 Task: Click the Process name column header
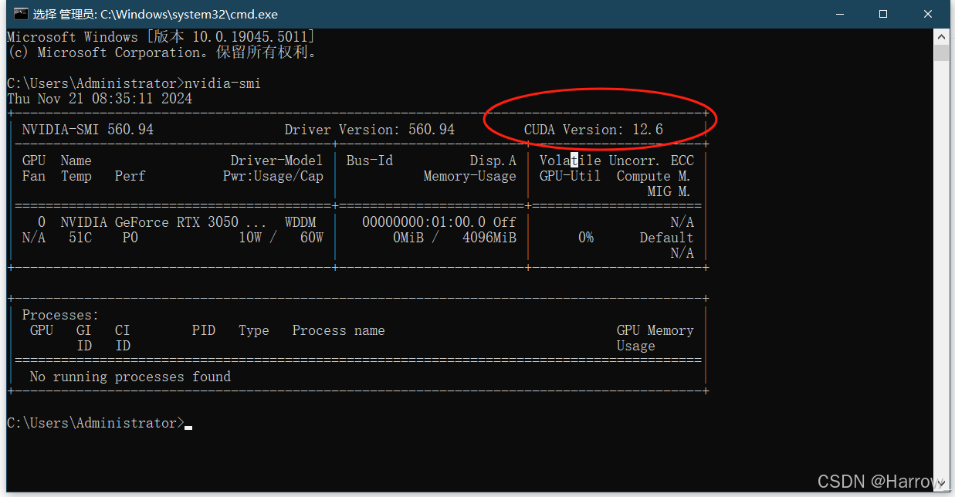coord(339,330)
